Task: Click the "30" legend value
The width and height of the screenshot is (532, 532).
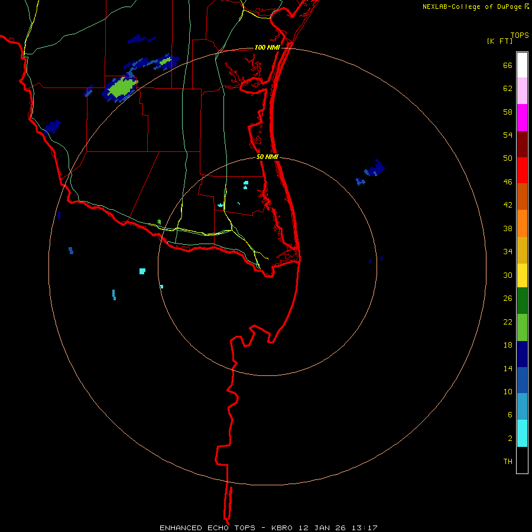Action: point(508,275)
